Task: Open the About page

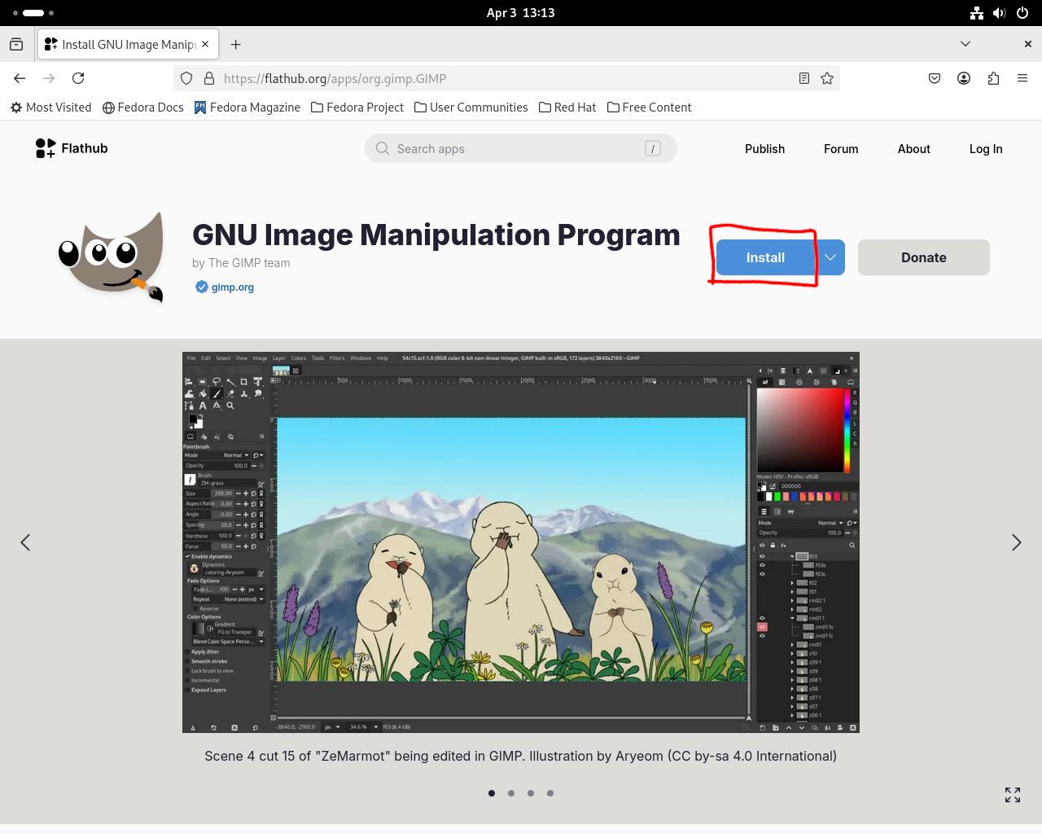Action: [x=913, y=148]
